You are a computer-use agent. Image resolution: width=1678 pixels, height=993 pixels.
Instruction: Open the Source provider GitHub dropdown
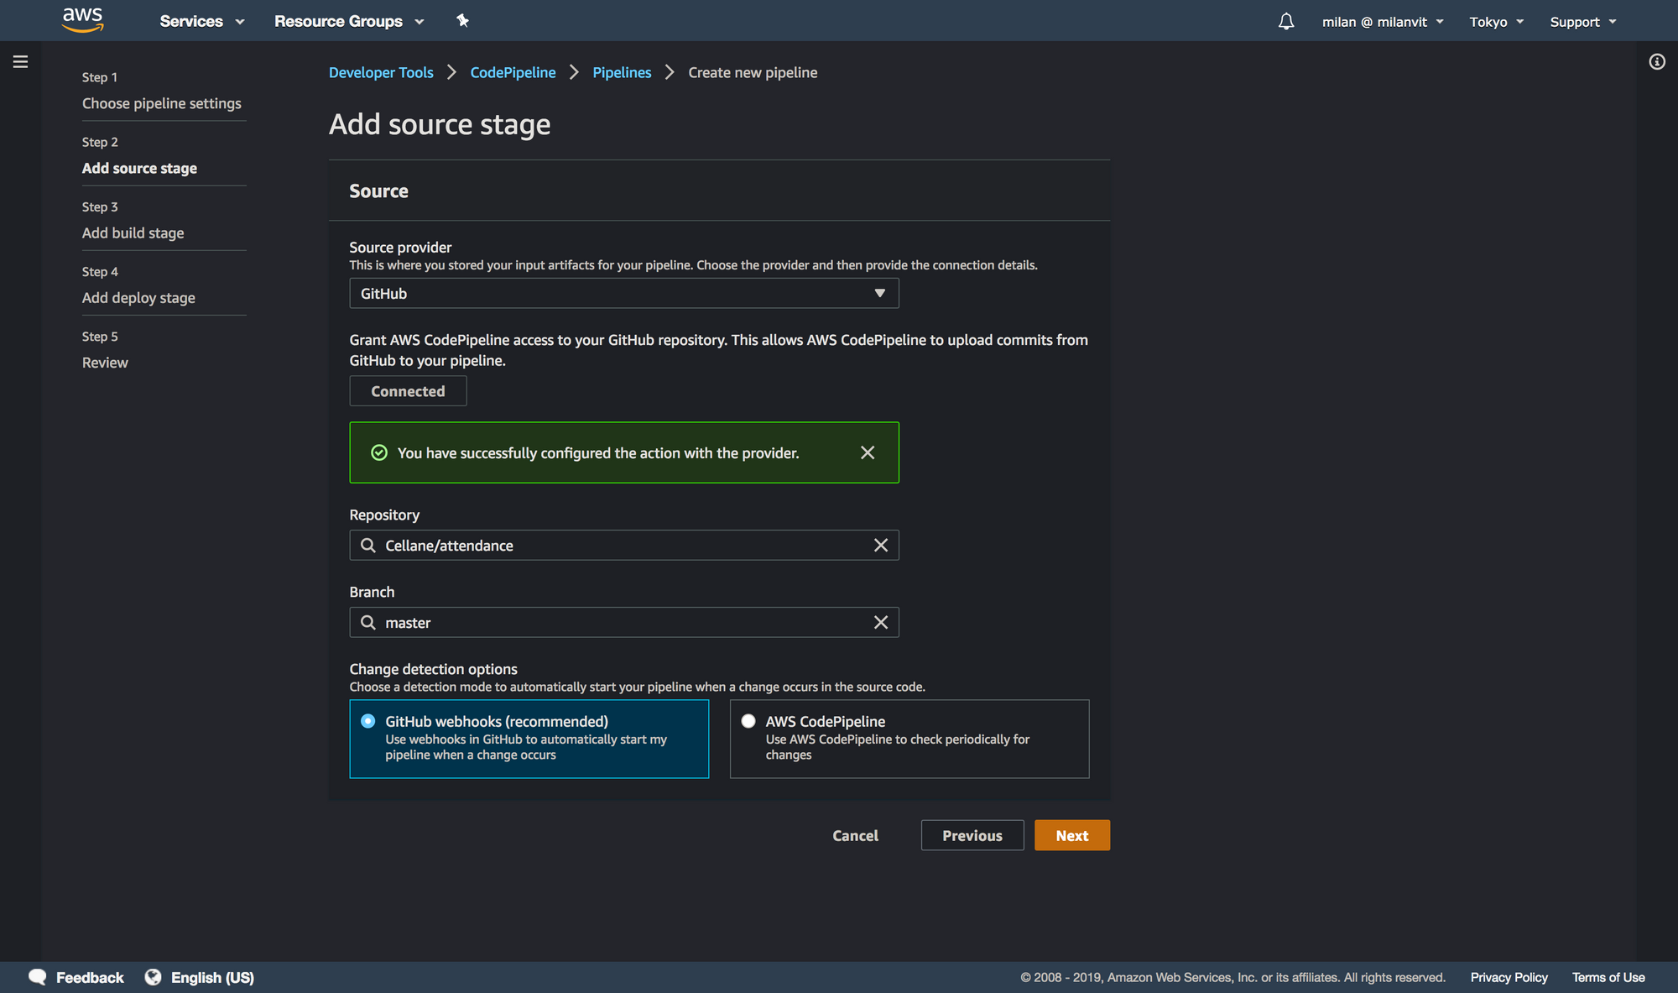click(624, 293)
